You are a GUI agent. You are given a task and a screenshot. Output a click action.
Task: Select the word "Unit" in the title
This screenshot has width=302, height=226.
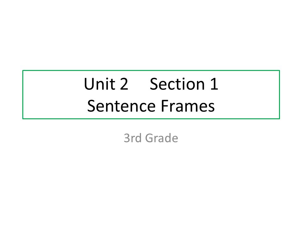pyautogui.click(x=100, y=84)
